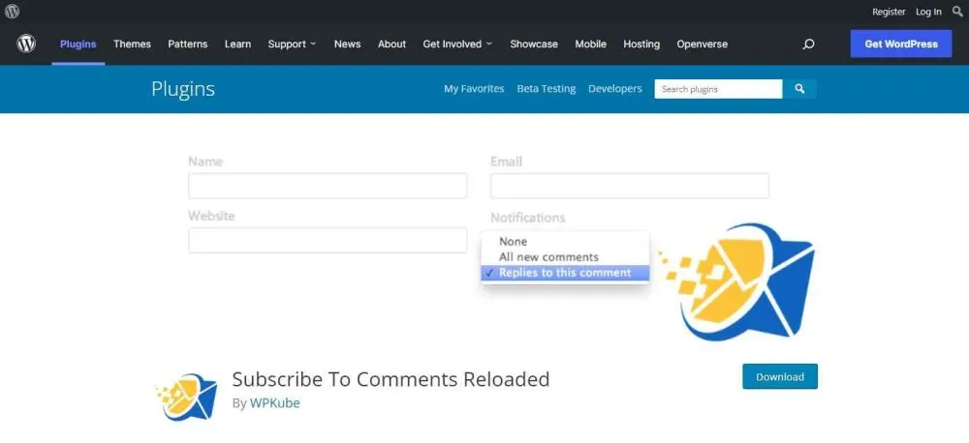Open the site search magnifier icon
Viewport: 969px width, 443px height.
[x=808, y=44]
